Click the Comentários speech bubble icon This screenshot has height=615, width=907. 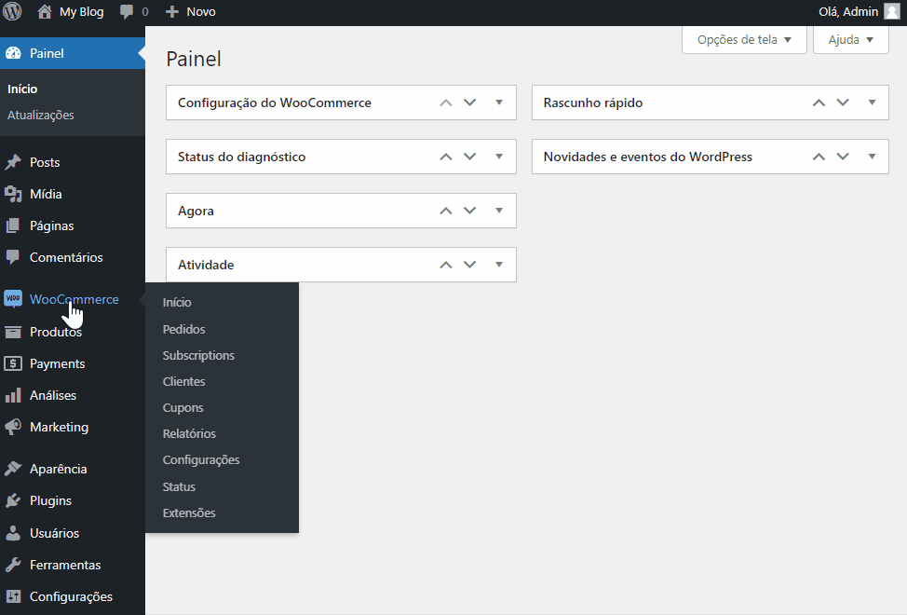tap(13, 257)
